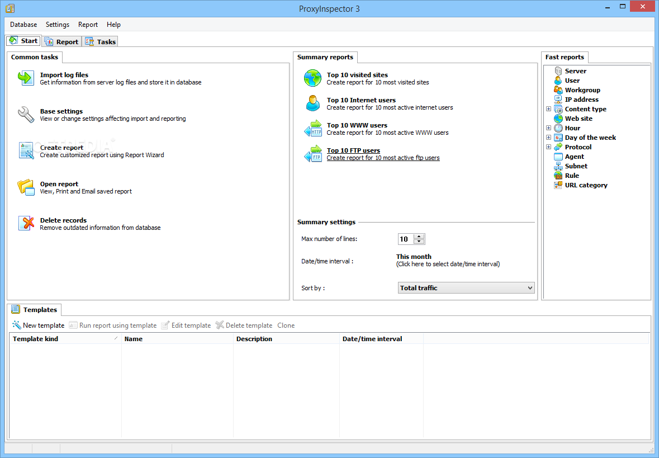The image size is (659, 458).
Task: Click the Subnet network icon in Fast reports
Action: pyautogui.click(x=558, y=166)
